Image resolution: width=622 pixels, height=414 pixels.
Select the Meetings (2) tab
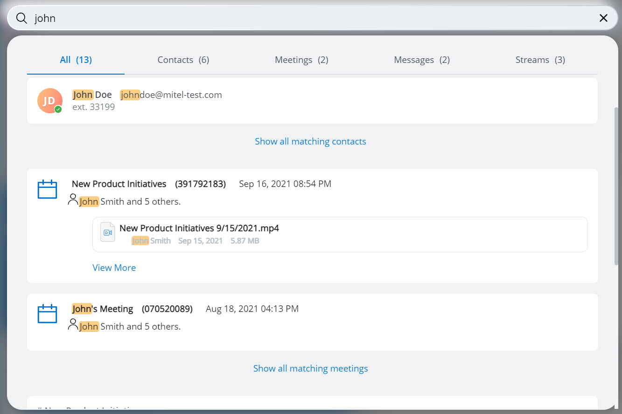click(x=301, y=60)
